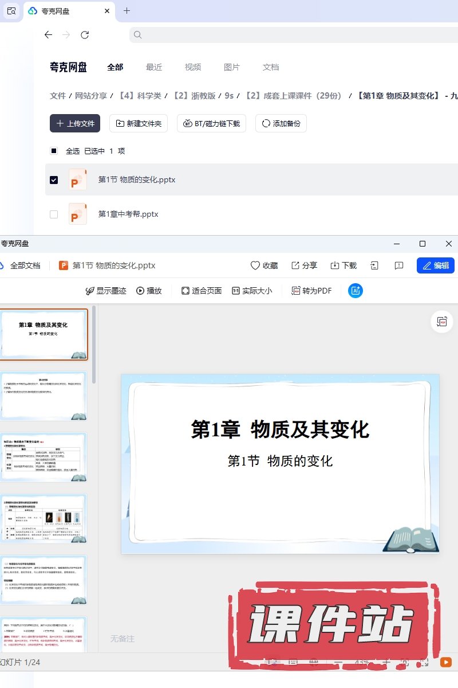Click 显示墨迹 in the toolbar
Screen dimensions: 458x688
coord(106,291)
